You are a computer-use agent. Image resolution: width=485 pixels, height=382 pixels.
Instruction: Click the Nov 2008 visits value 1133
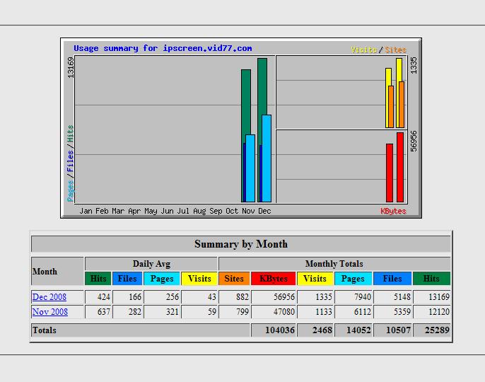click(324, 312)
